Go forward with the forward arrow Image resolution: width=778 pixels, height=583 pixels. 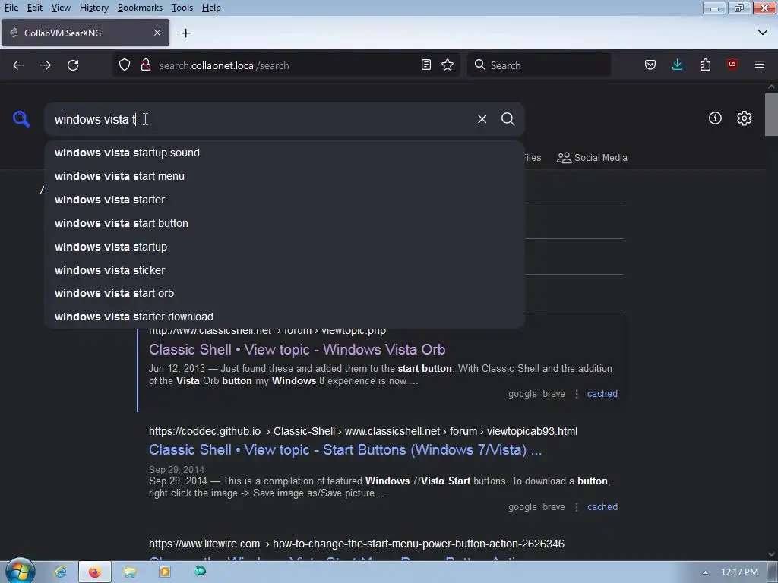[x=46, y=65]
